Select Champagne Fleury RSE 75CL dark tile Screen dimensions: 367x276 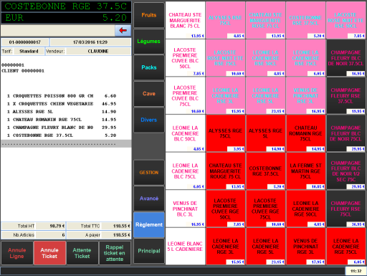coord(345,209)
